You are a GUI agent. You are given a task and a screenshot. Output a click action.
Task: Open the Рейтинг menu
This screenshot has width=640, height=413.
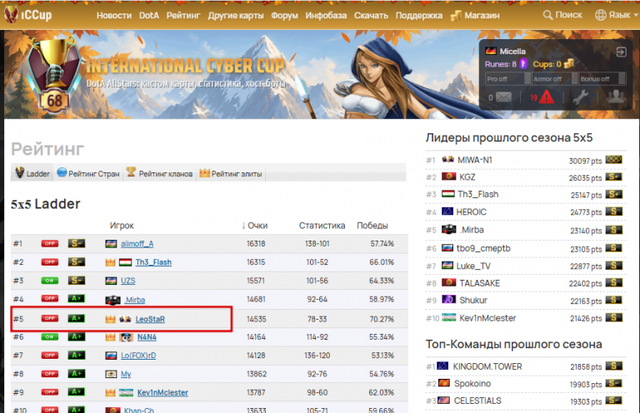point(183,16)
